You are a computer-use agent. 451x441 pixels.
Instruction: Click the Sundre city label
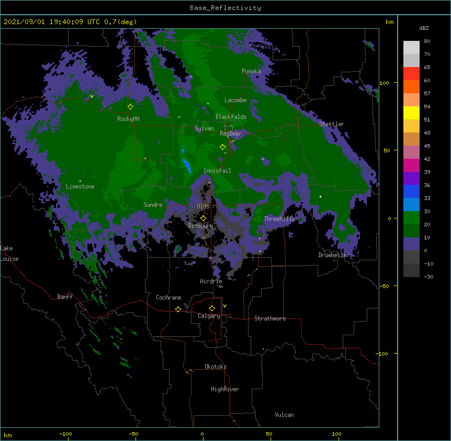[153, 205]
